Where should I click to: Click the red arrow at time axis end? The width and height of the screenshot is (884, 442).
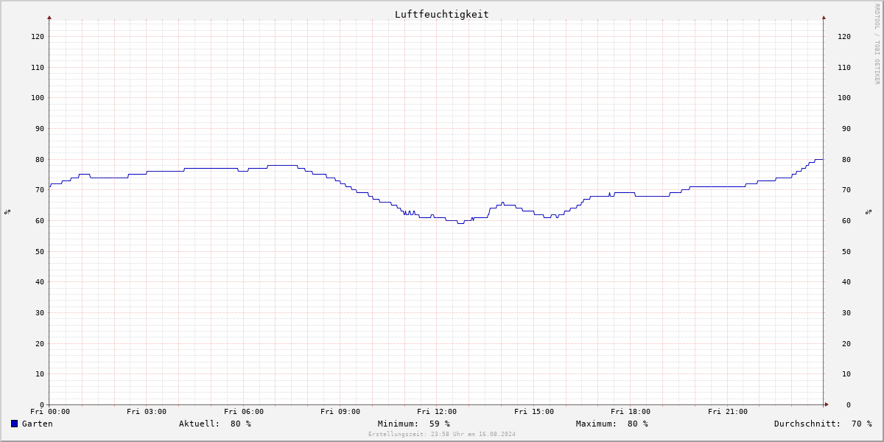(827, 404)
